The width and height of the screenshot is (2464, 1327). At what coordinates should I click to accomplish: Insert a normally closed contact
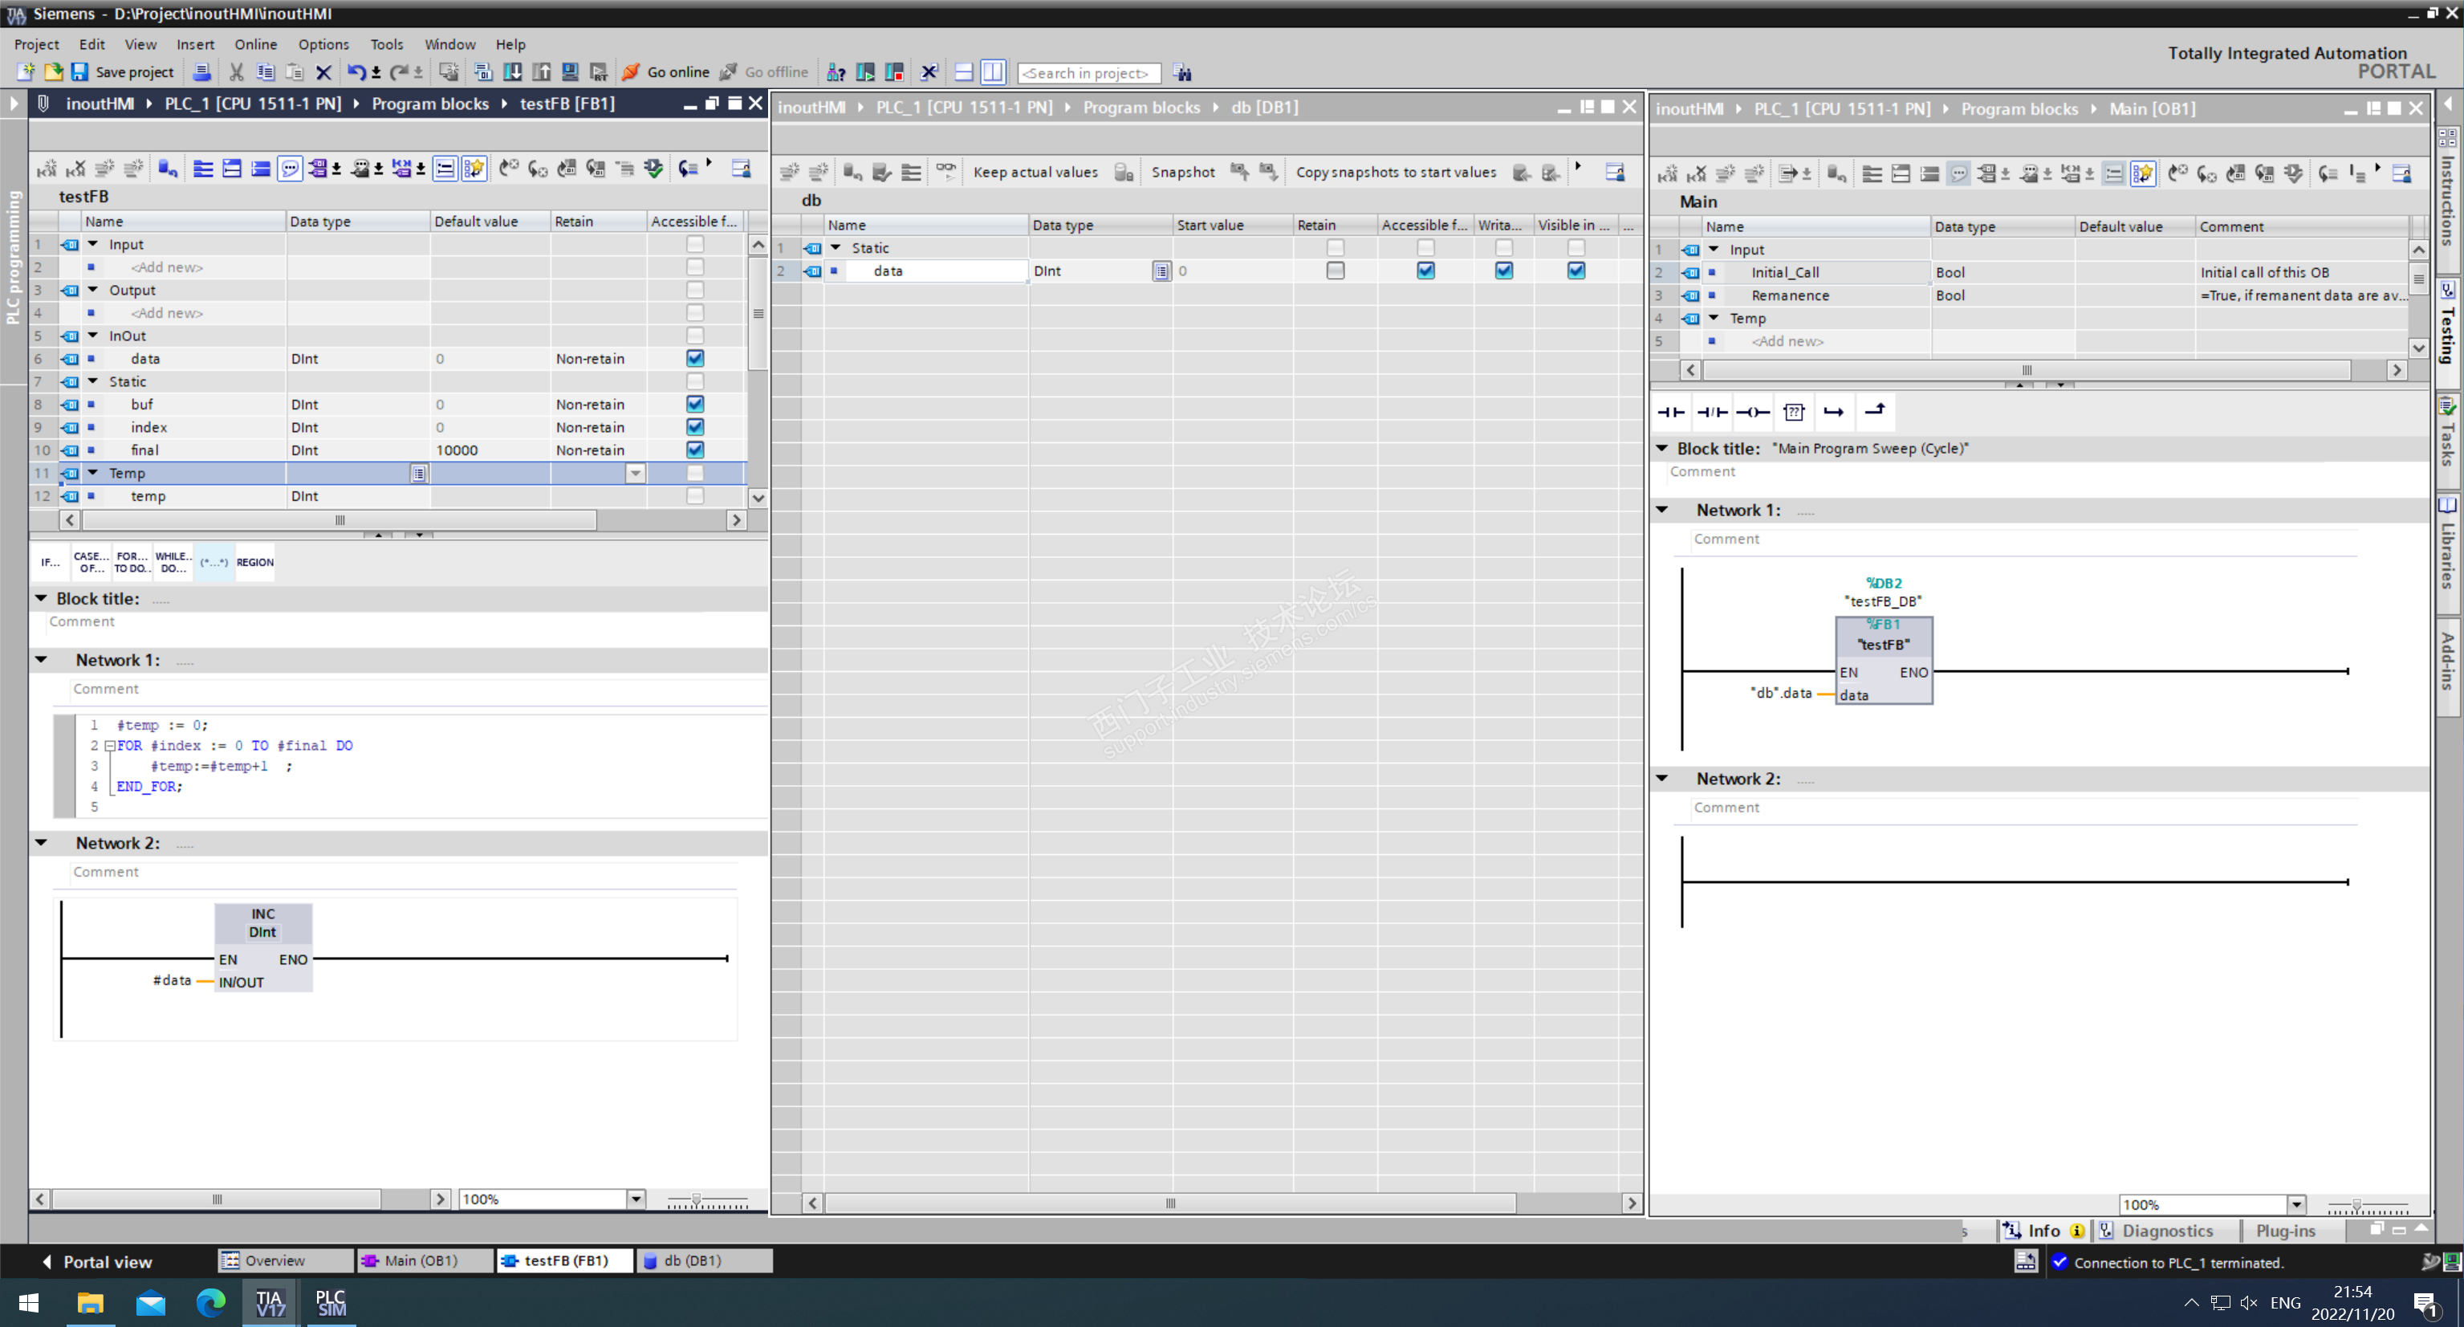tap(1712, 413)
